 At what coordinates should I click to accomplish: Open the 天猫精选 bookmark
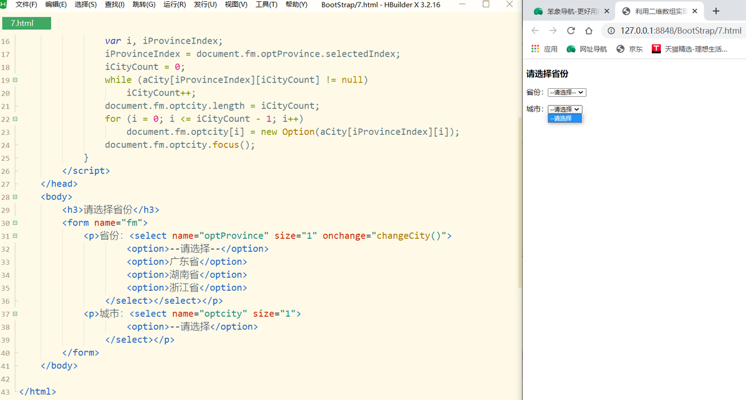(689, 48)
